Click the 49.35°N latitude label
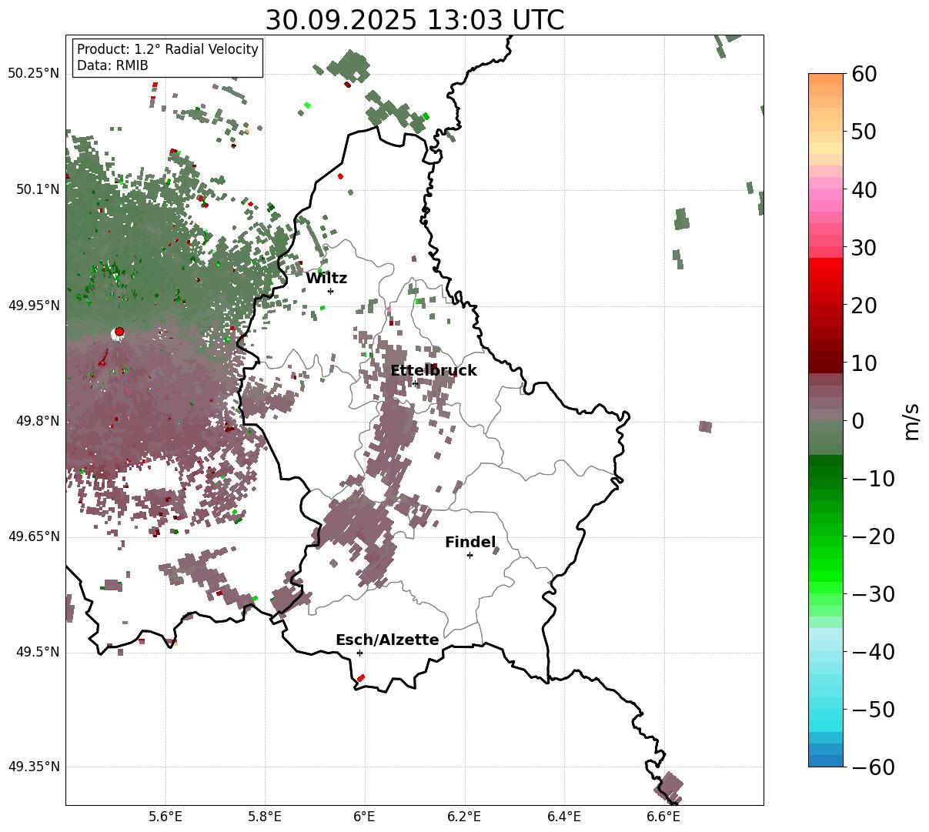Screen dimensions: 929x832 33,767
